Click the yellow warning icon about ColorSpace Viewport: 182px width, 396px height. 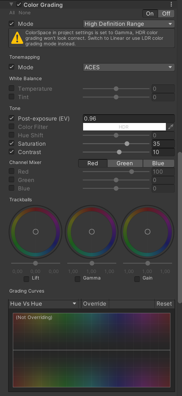coord(17,38)
